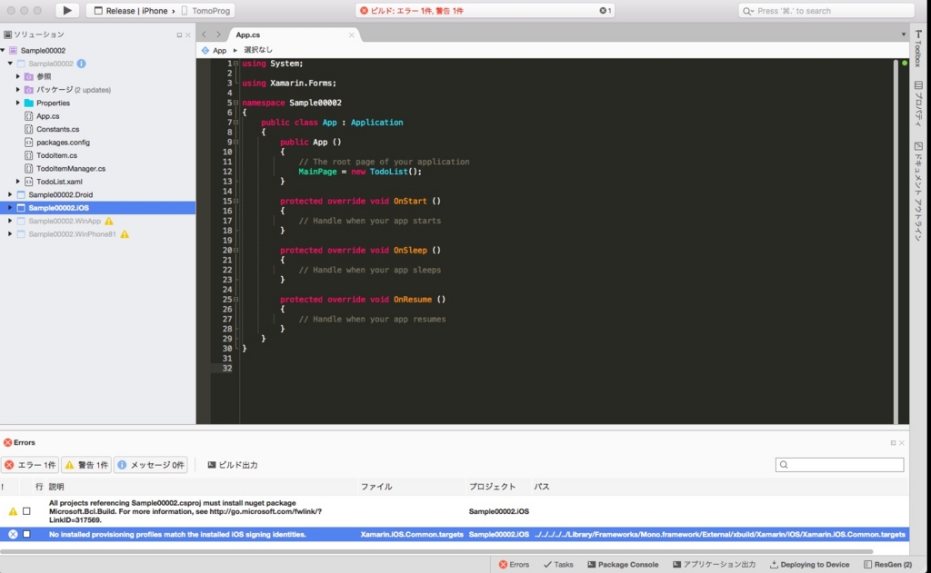The width and height of the screenshot is (931, 573).
Task: Collapse the Sample00002 solution node
Action: [4, 51]
